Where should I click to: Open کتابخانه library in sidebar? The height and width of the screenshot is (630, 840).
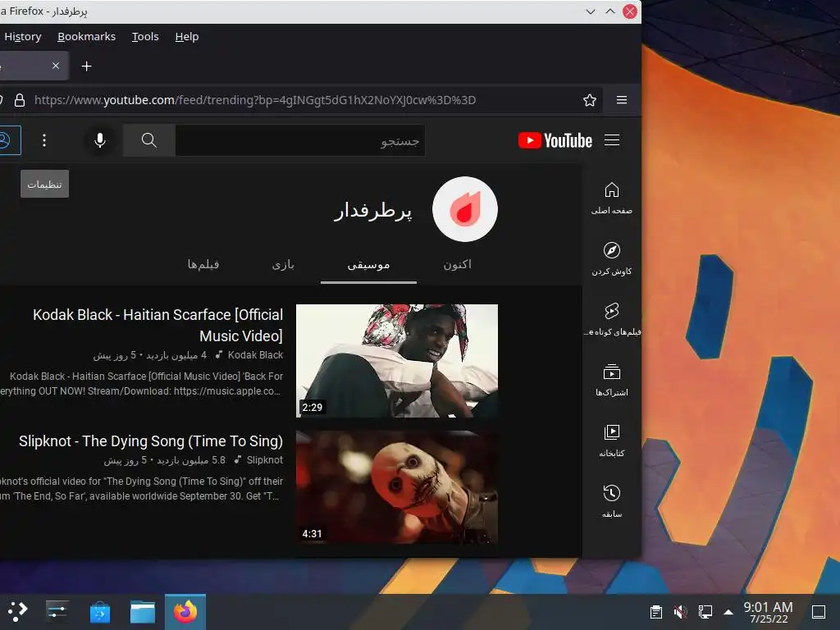pyautogui.click(x=612, y=441)
